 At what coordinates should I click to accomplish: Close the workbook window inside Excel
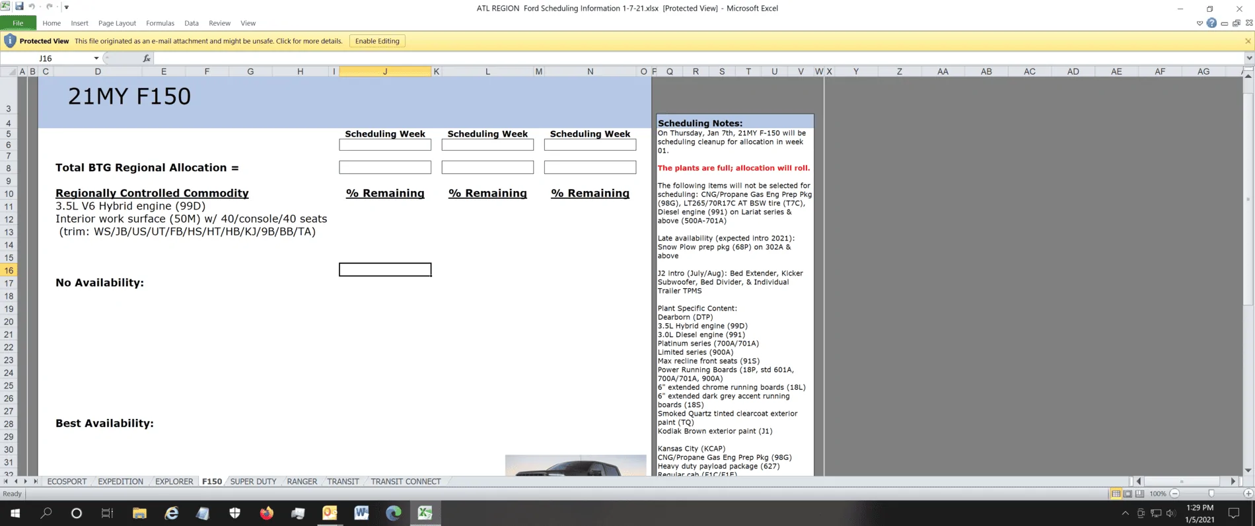(x=1249, y=23)
